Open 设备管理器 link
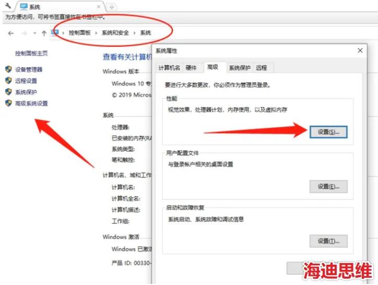Screen dimensions: 378x285 tap(29, 69)
